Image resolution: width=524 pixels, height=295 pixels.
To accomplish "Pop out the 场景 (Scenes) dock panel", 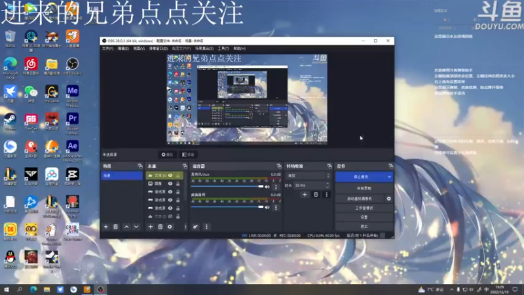I will (140, 166).
